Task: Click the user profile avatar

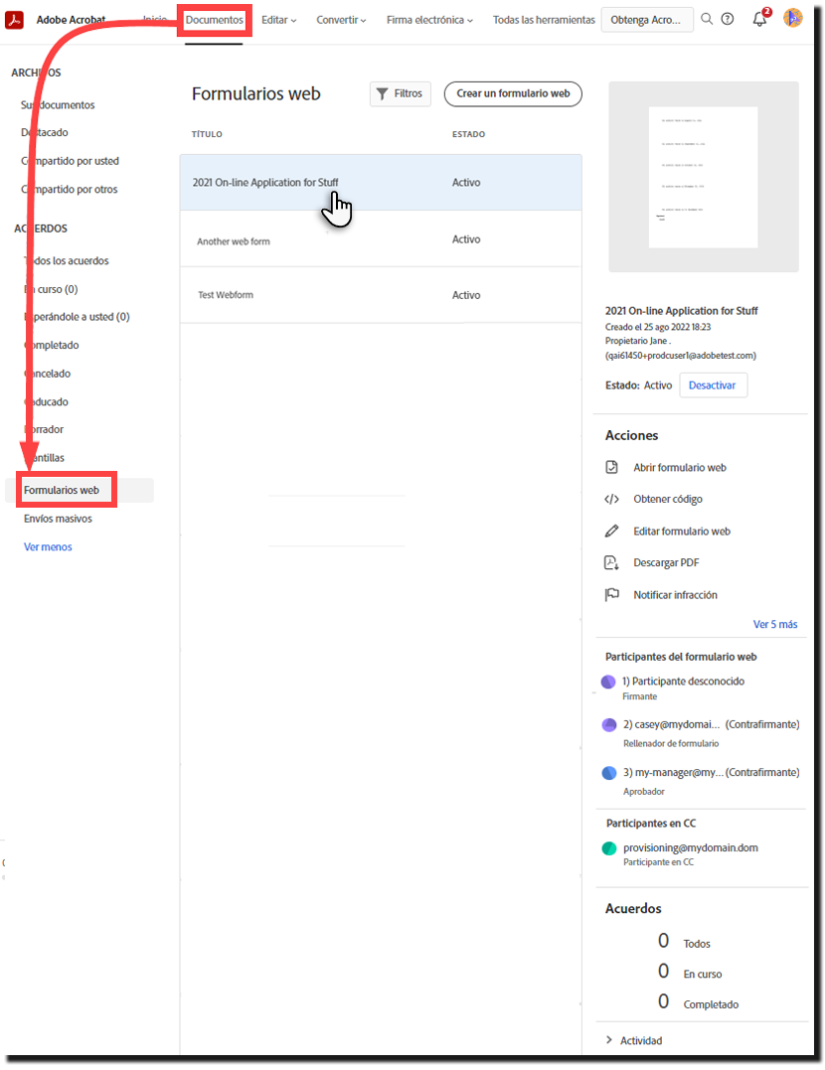Action: pos(792,19)
